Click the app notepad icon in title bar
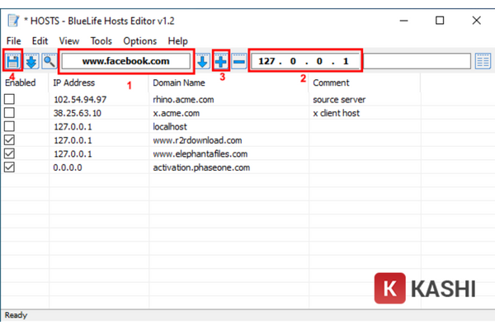This screenshot has width=495, height=330. tap(13, 21)
